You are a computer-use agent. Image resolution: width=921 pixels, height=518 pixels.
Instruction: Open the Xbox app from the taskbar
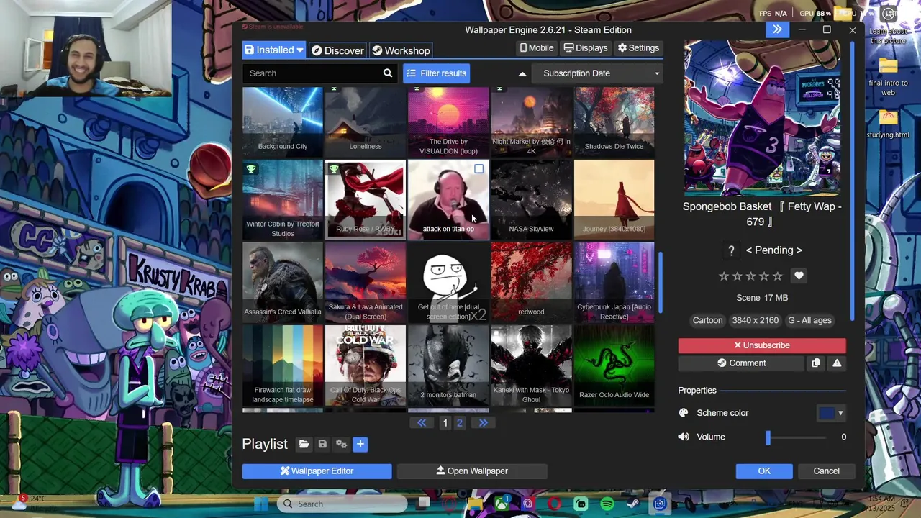point(502,503)
